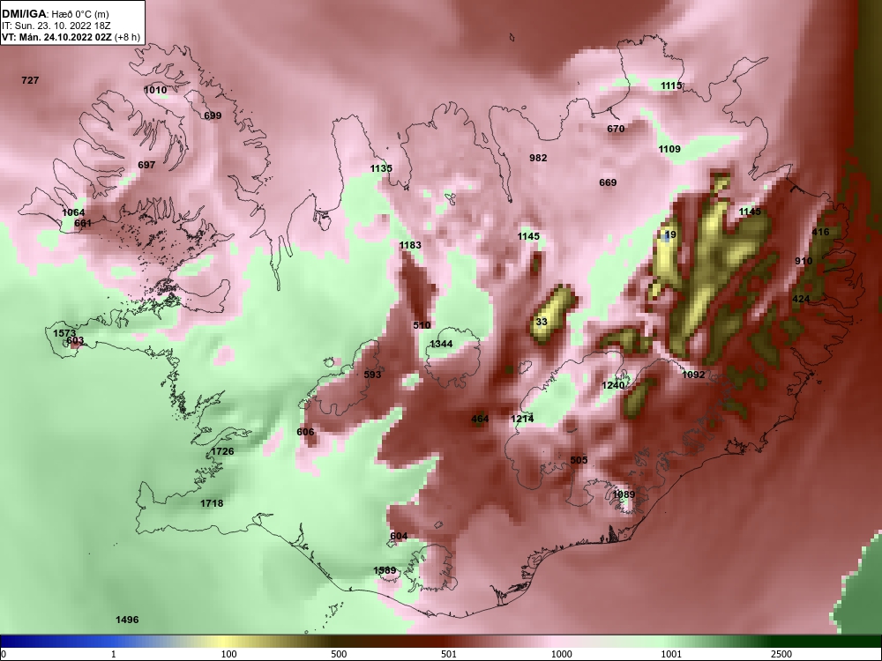Screen dimensions: 882x661
Task: Click the 510 value label
Action: coord(422,325)
